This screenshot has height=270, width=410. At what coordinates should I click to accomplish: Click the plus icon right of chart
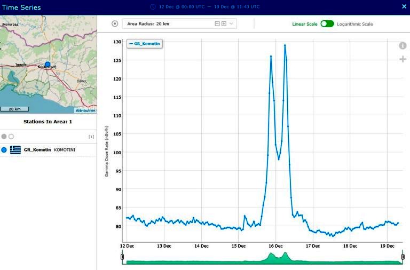tap(403, 59)
